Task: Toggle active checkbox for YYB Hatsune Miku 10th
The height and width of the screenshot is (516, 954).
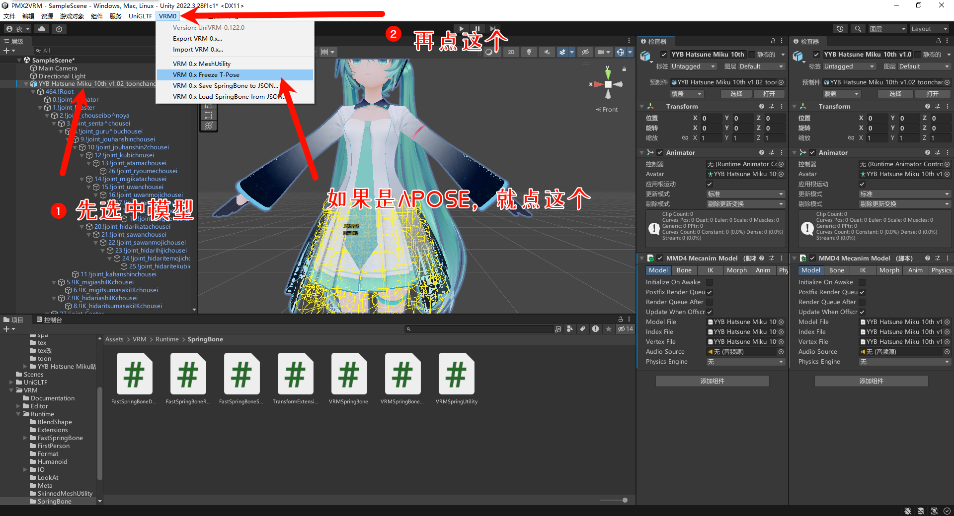Action: tap(664, 55)
